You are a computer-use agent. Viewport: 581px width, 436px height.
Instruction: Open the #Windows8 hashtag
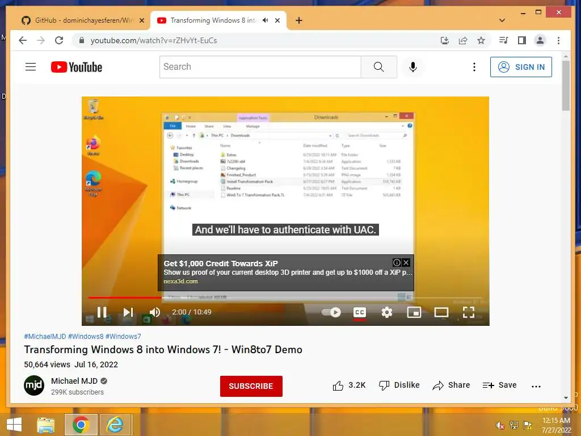tap(86, 336)
